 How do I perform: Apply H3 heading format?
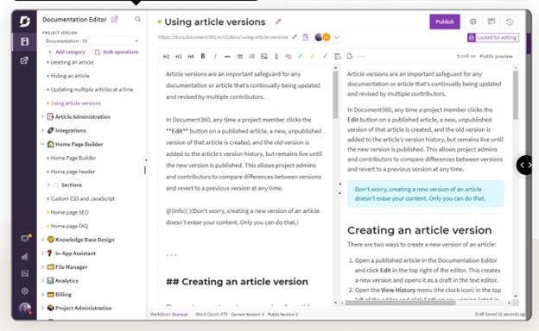tap(179, 56)
